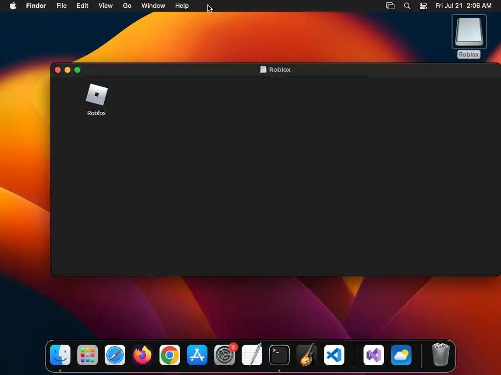The width and height of the screenshot is (501, 375).
Task: Open the Weather app from the Dock
Action: pos(401,355)
